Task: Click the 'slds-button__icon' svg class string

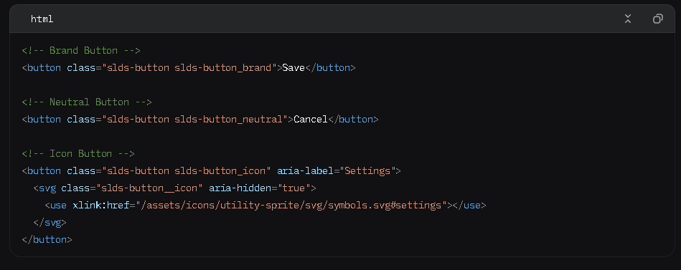Action: tap(149, 188)
